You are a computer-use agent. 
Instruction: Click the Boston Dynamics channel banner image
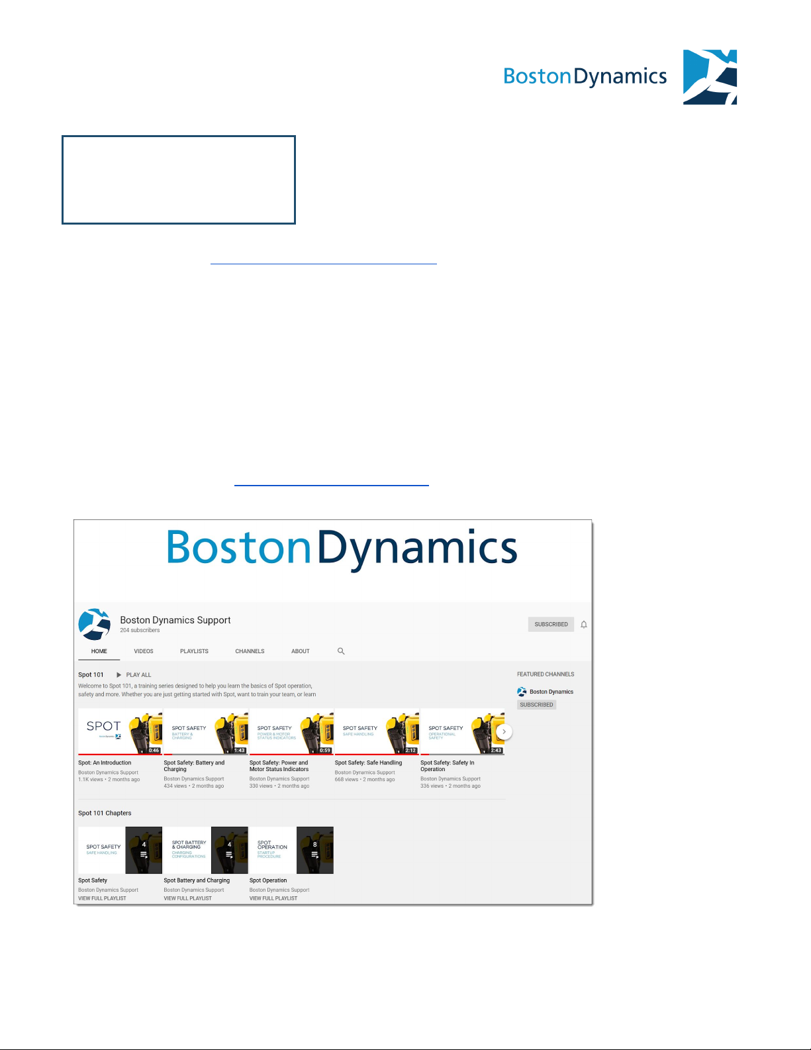click(333, 562)
